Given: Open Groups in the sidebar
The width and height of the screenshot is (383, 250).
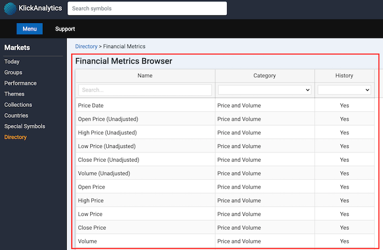Looking at the screenshot, I should pyautogui.click(x=13, y=72).
